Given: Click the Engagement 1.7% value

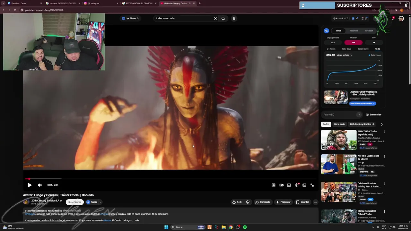Looking at the screenshot, I should click(x=333, y=42).
